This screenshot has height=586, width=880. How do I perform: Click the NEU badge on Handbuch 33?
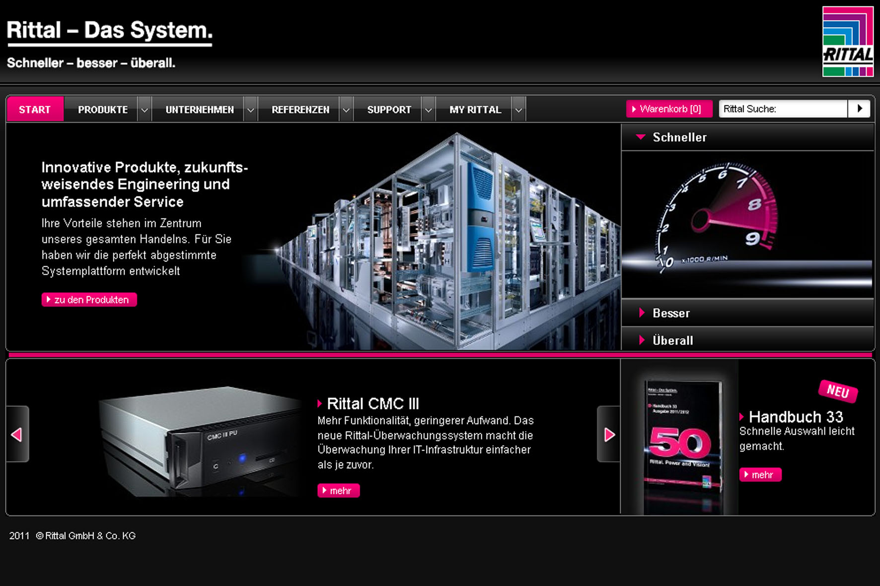[x=838, y=391]
